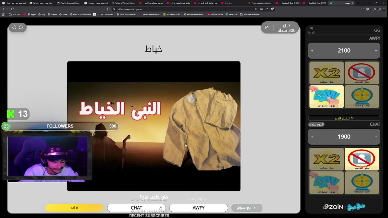Open the Apple bookmark

[32, 14]
